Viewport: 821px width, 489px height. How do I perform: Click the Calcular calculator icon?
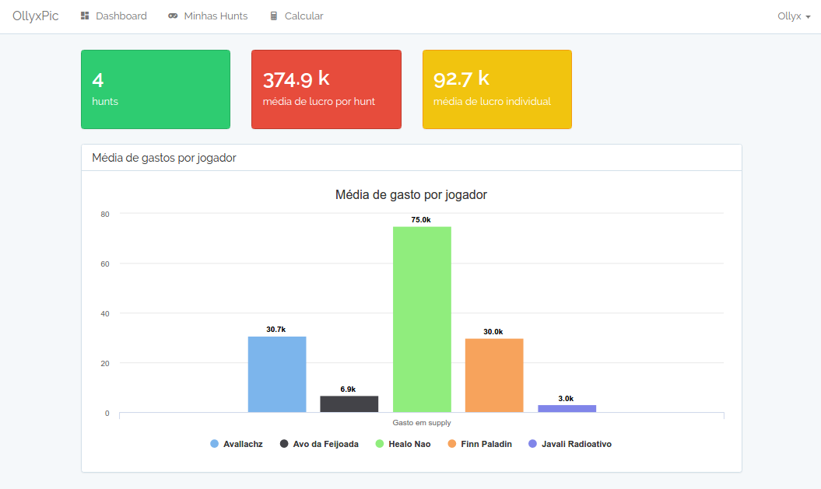pos(274,16)
